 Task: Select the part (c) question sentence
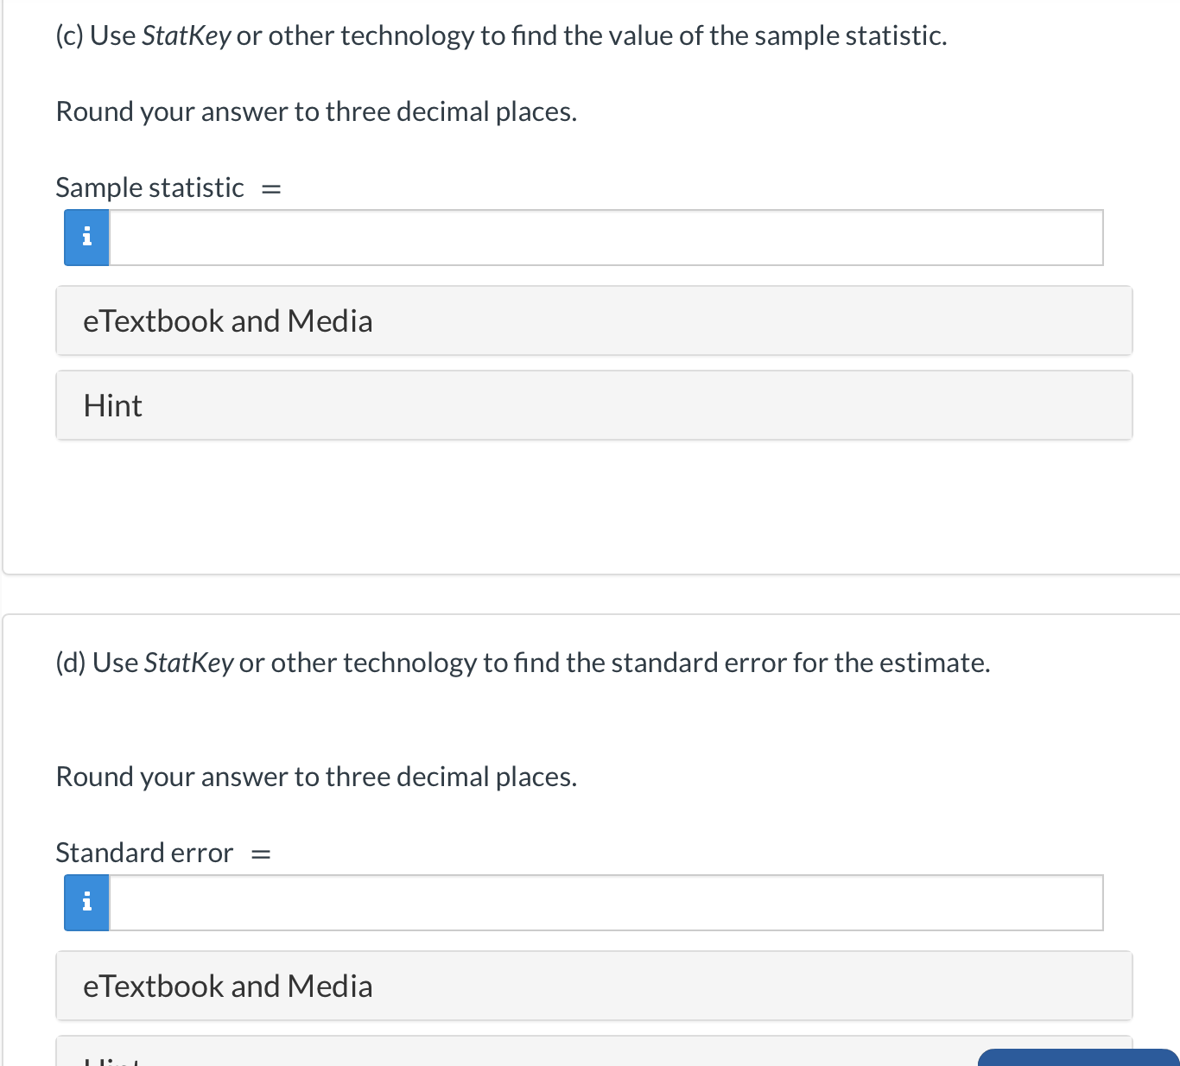tap(501, 35)
